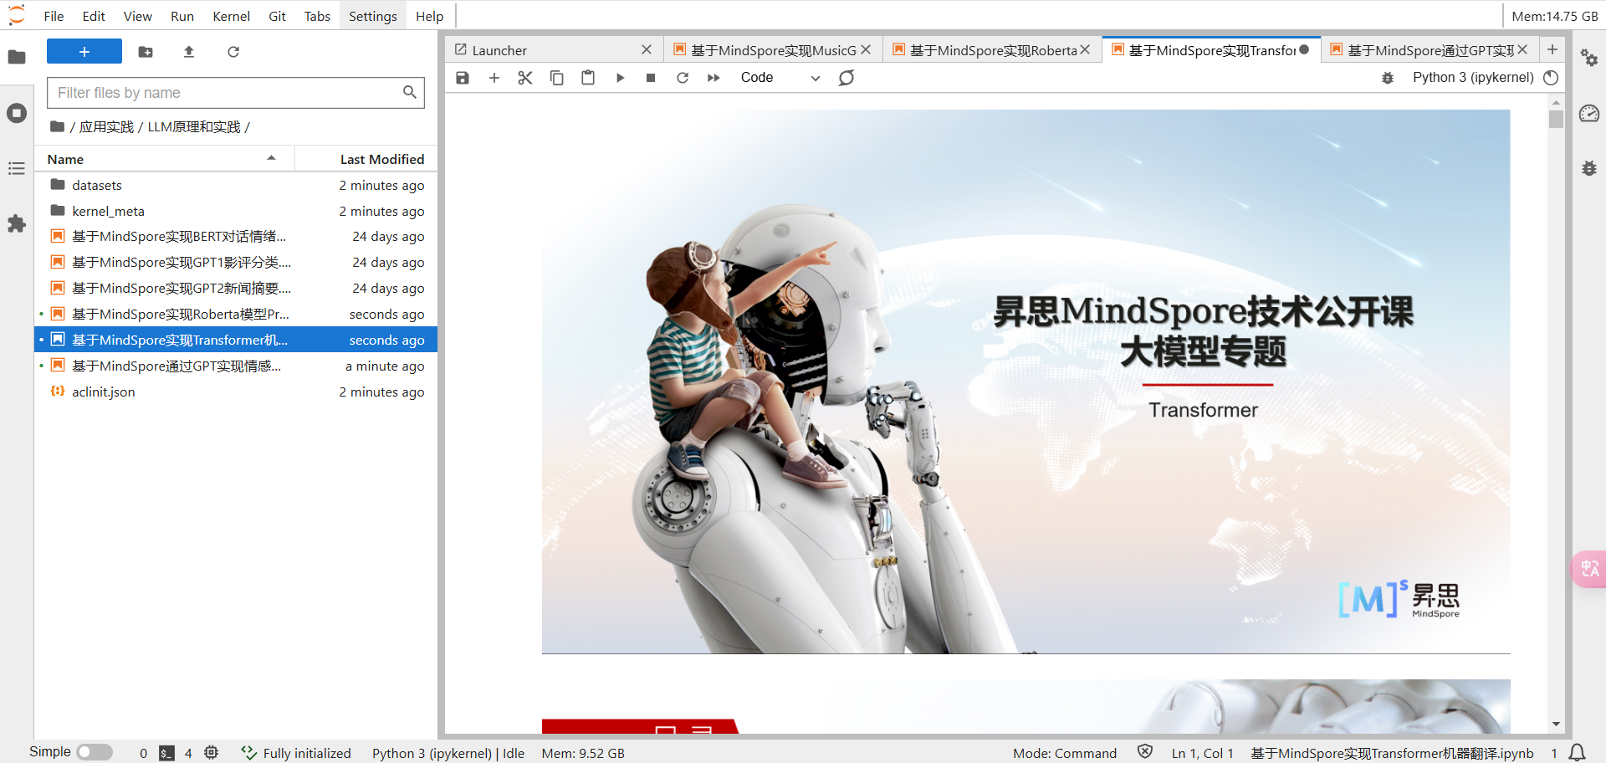Viewport: 1606px width, 763px height.
Task: Save the notebook with the save icon
Action: click(463, 78)
